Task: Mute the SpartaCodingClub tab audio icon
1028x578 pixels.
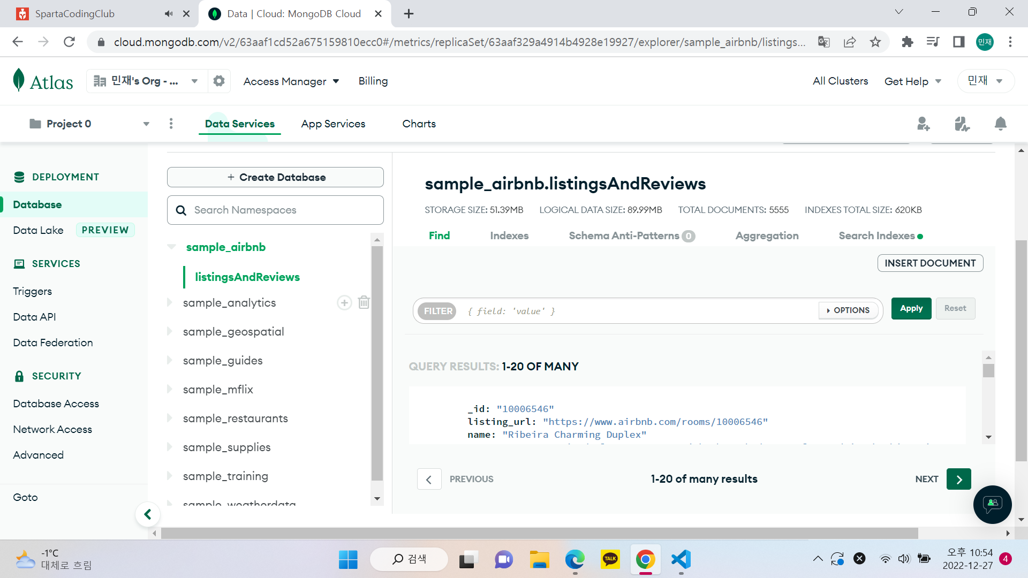Action: [x=169, y=14]
